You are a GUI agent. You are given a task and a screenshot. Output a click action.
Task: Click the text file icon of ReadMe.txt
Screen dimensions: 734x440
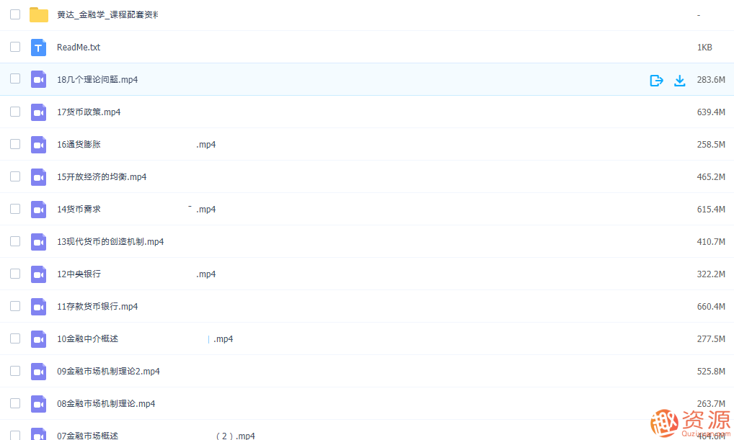38,48
